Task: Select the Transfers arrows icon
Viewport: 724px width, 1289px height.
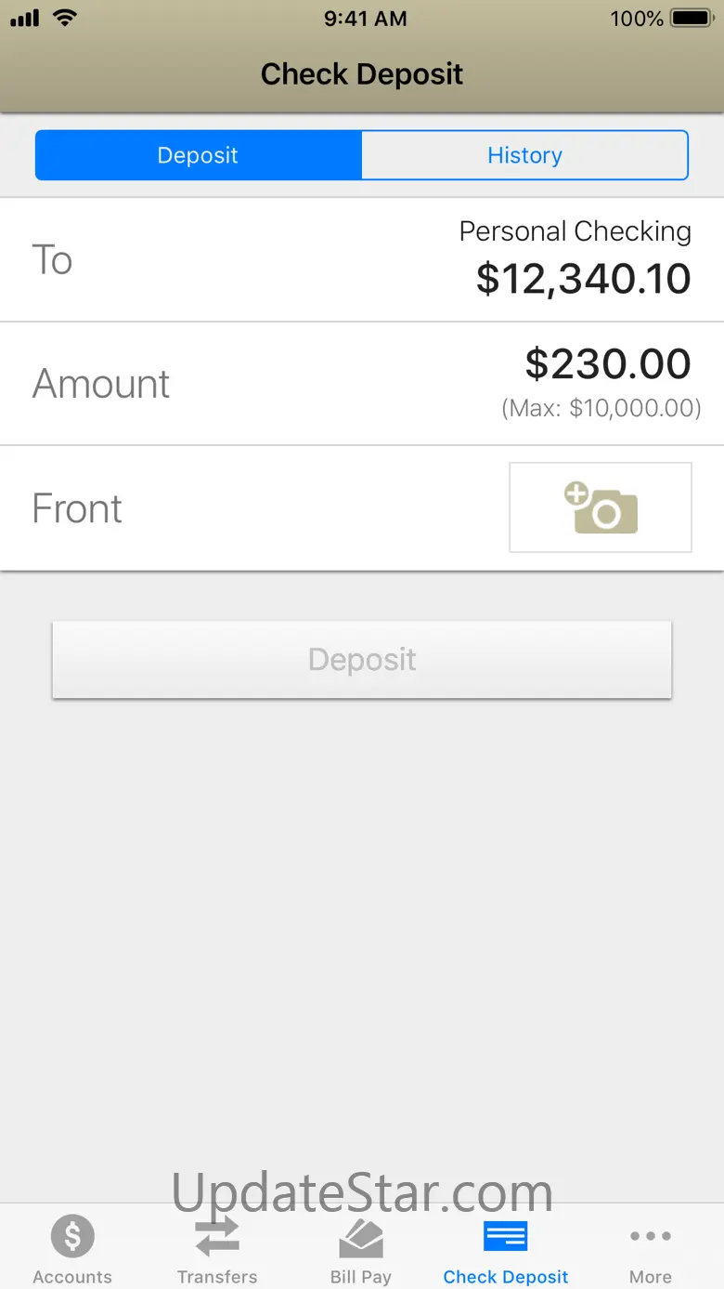Action: 217,1236
